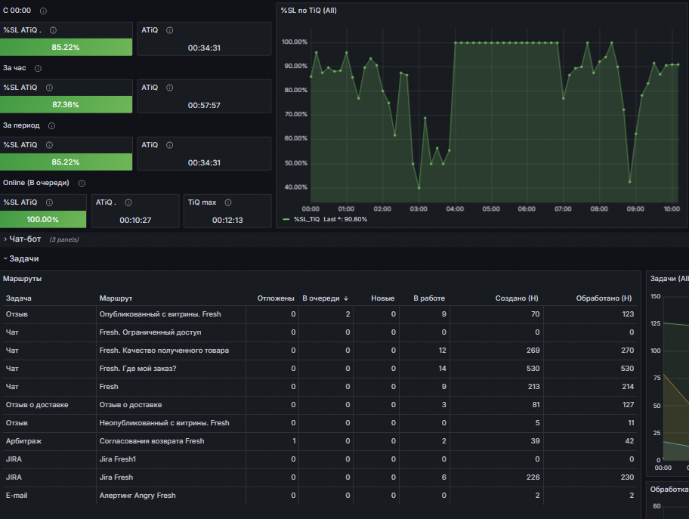The image size is (689, 519).
Task: Click info icon beside Online (В очереди) heading
Action: coord(82,183)
